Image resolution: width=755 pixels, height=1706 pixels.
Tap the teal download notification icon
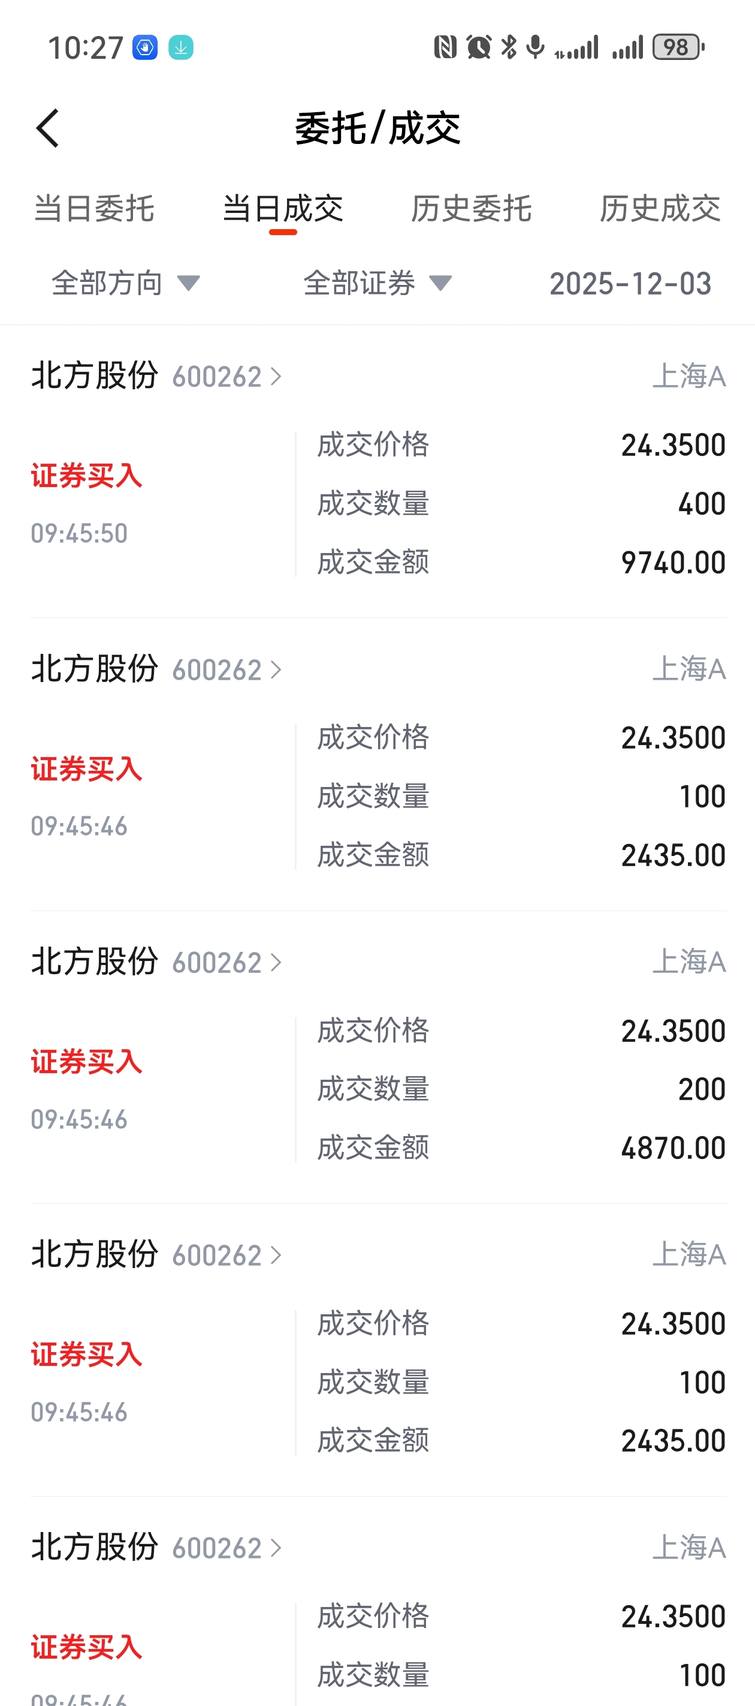(180, 47)
